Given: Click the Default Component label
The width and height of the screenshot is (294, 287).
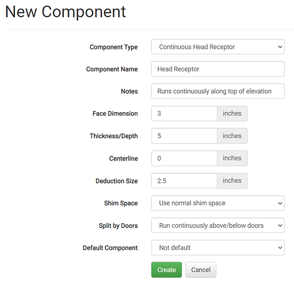Looking at the screenshot, I should point(110,248).
